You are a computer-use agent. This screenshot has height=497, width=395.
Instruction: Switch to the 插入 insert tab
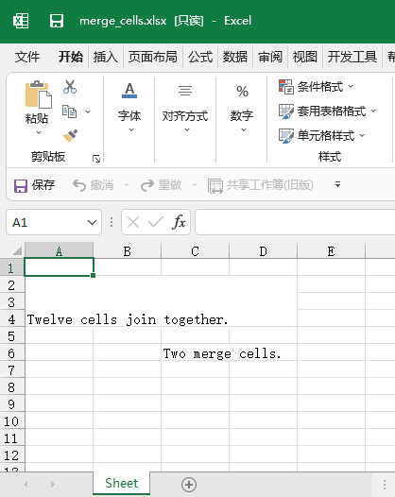pyautogui.click(x=106, y=57)
